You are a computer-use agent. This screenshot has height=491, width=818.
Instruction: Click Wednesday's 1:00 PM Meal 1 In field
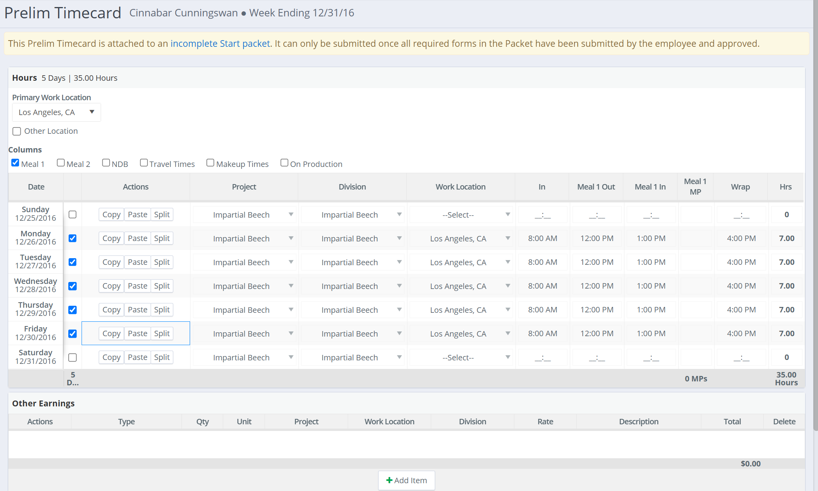651,286
